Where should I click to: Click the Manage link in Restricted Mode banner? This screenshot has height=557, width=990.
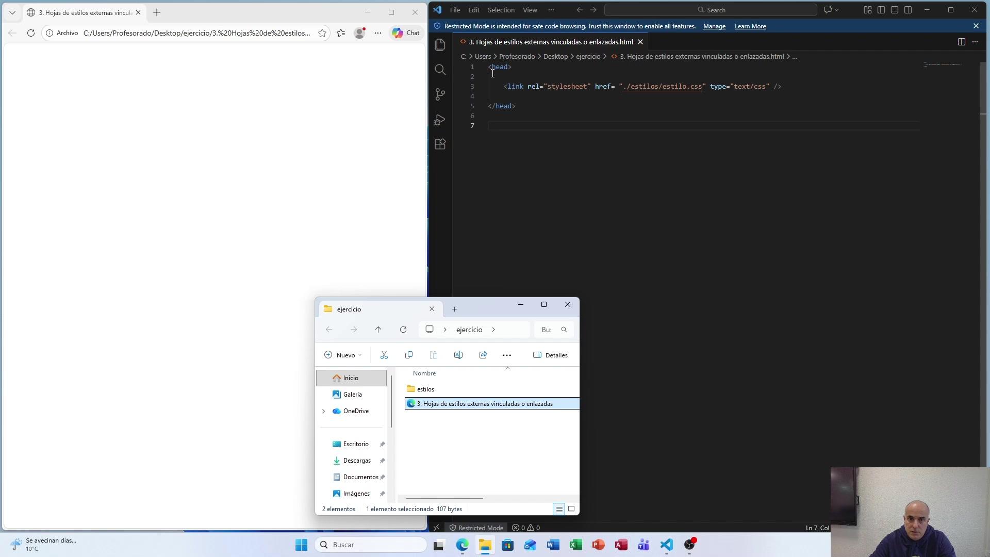pos(714,26)
